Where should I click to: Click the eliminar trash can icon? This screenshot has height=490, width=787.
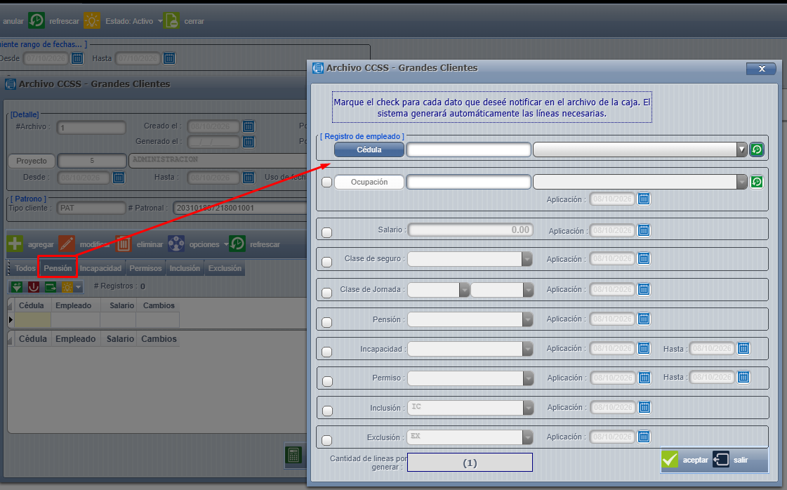click(x=124, y=244)
